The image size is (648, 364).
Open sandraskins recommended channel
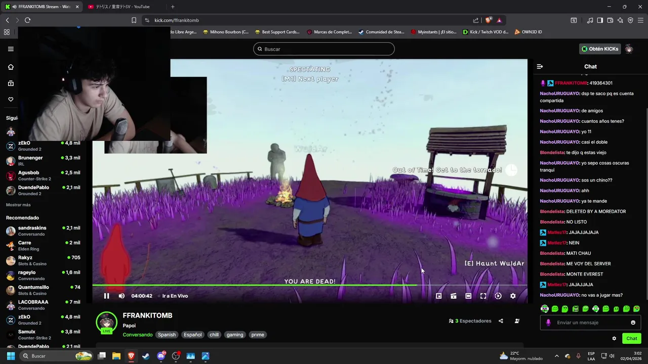tap(43, 231)
